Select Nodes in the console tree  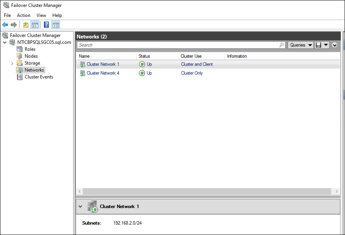[31, 56]
